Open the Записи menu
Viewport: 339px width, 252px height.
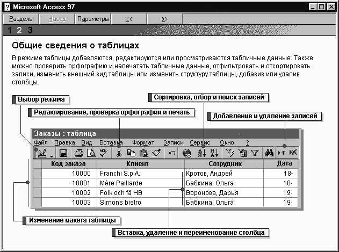(174, 142)
